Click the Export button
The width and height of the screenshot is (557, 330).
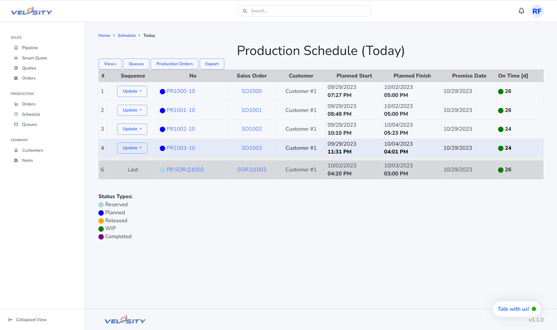[212, 64]
